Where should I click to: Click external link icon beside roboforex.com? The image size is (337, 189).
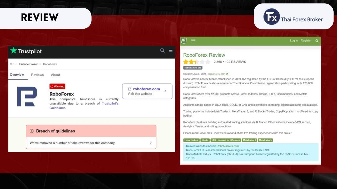(x=130, y=89)
